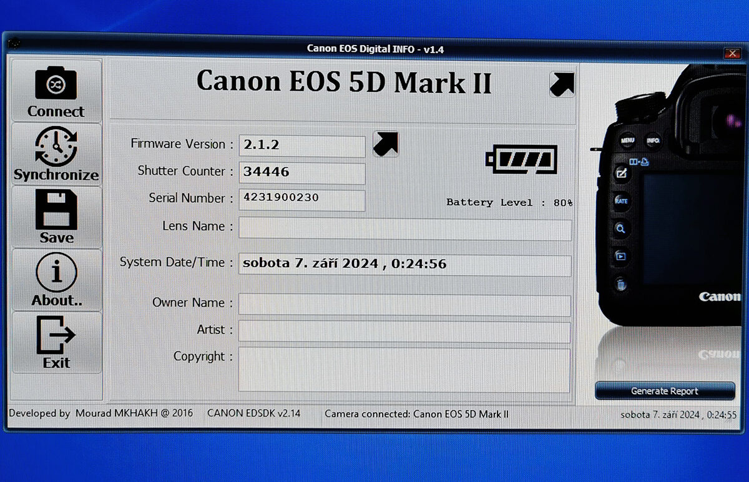
Task: Click 'Developed by Mourad MKHAKH @ 2016' text
Action: (x=100, y=413)
